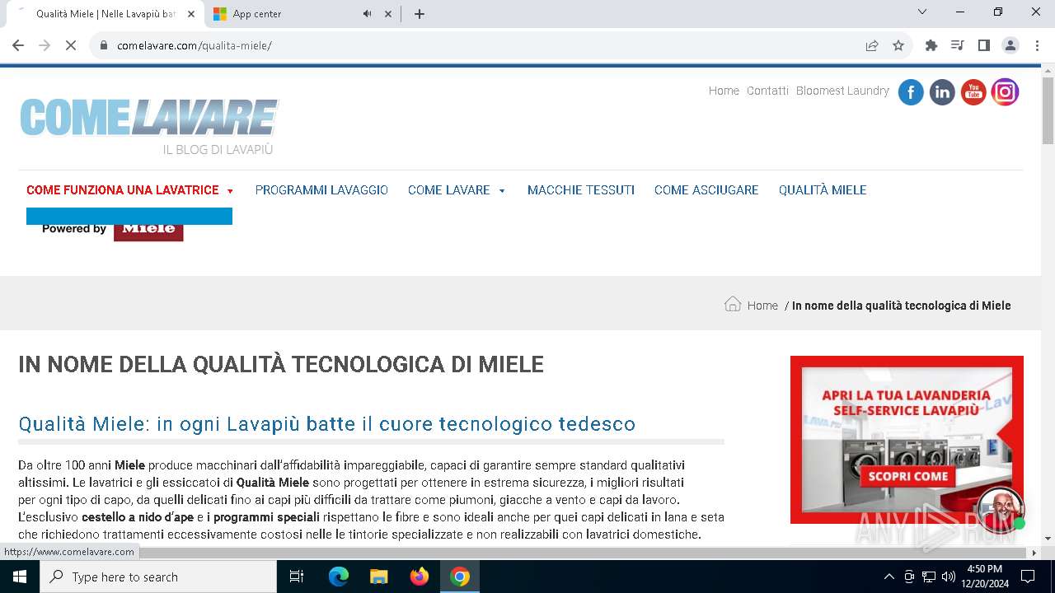This screenshot has width=1055, height=593.
Task: Open the Chrome profile avatar
Action: (1010, 45)
